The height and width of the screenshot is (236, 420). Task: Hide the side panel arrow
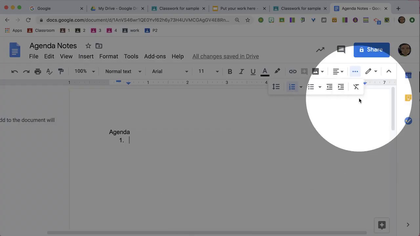click(408, 225)
